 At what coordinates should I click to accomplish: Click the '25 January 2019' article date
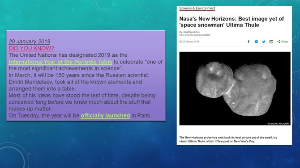191,42
